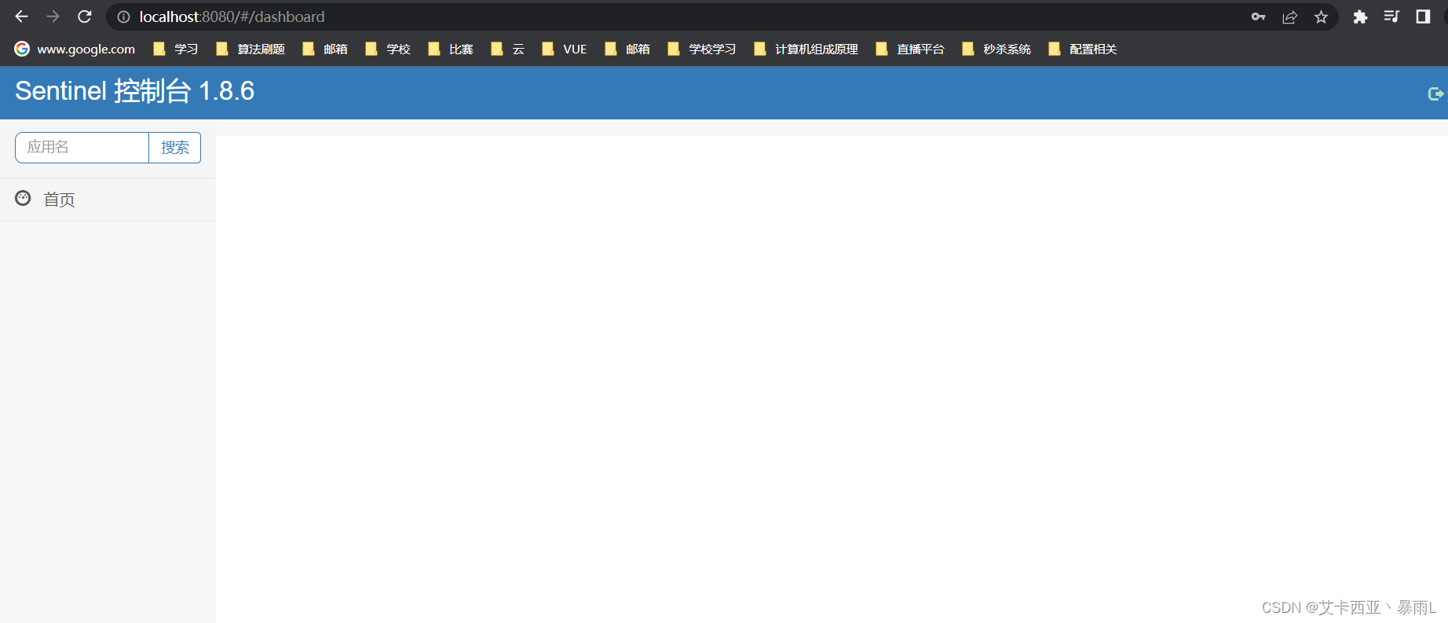Open the 直播平台 bookmark folder
This screenshot has width=1448, height=623.
[x=910, y=49]
